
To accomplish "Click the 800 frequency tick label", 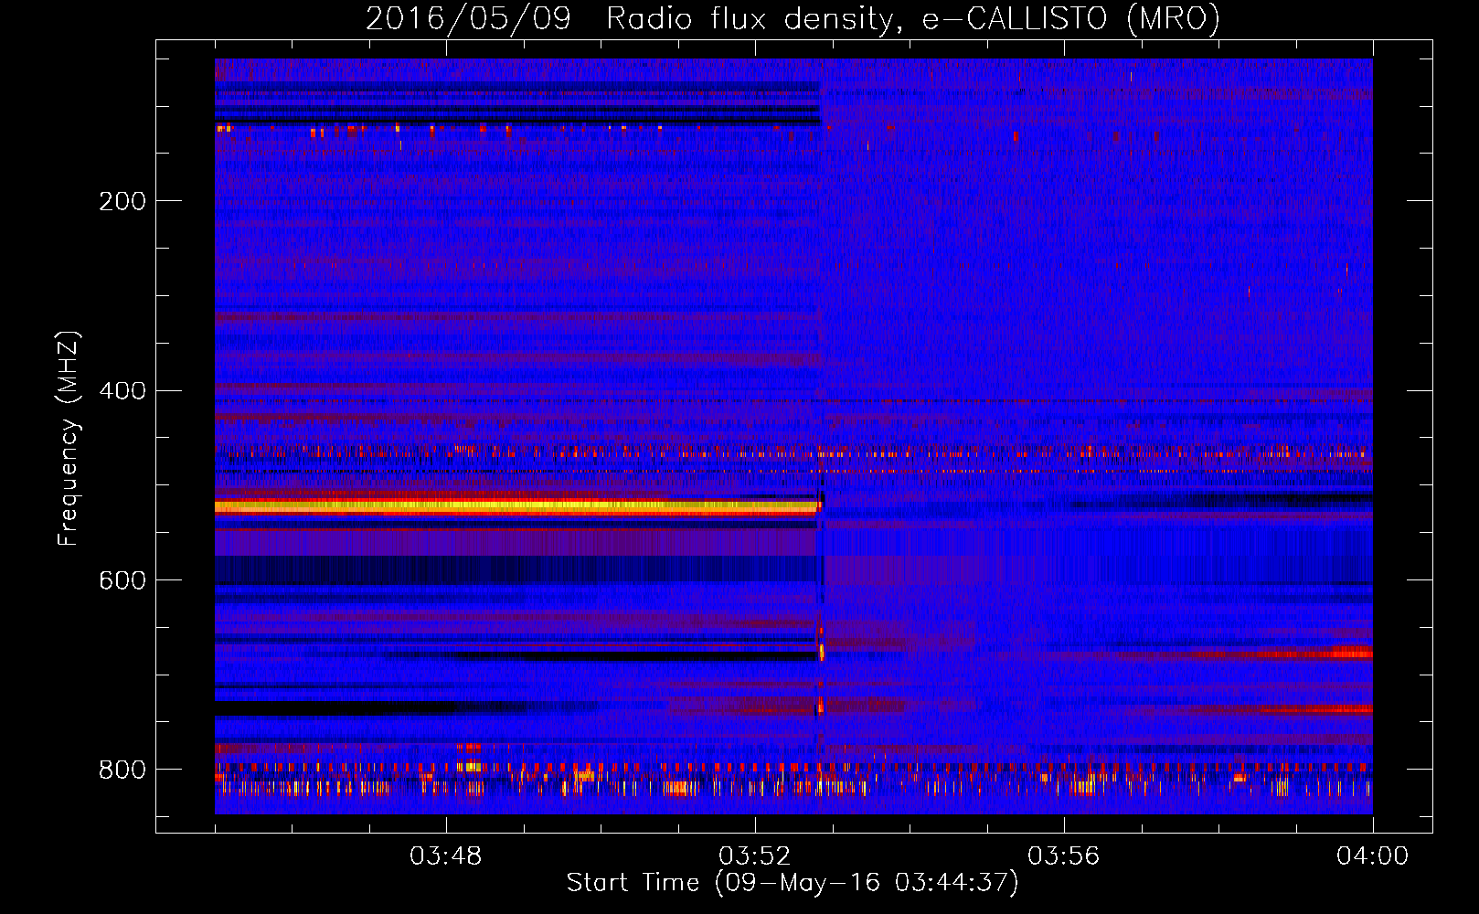I will click(122, 770).
